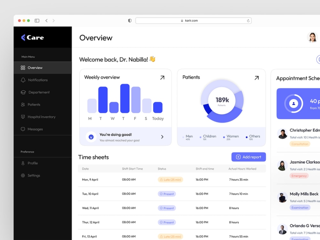320x240 pixels.
Task: Click the Actual Hours Worked header
Action: 242,169
